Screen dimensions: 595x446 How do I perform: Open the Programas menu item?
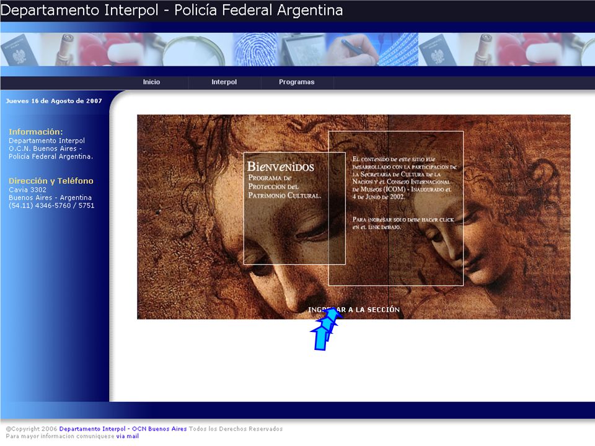coord(297,82)
